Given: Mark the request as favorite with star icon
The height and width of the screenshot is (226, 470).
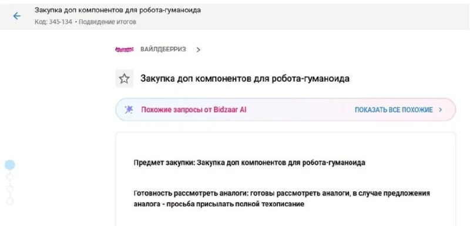Looking at the screenshot, I should (x=124, y=79).
